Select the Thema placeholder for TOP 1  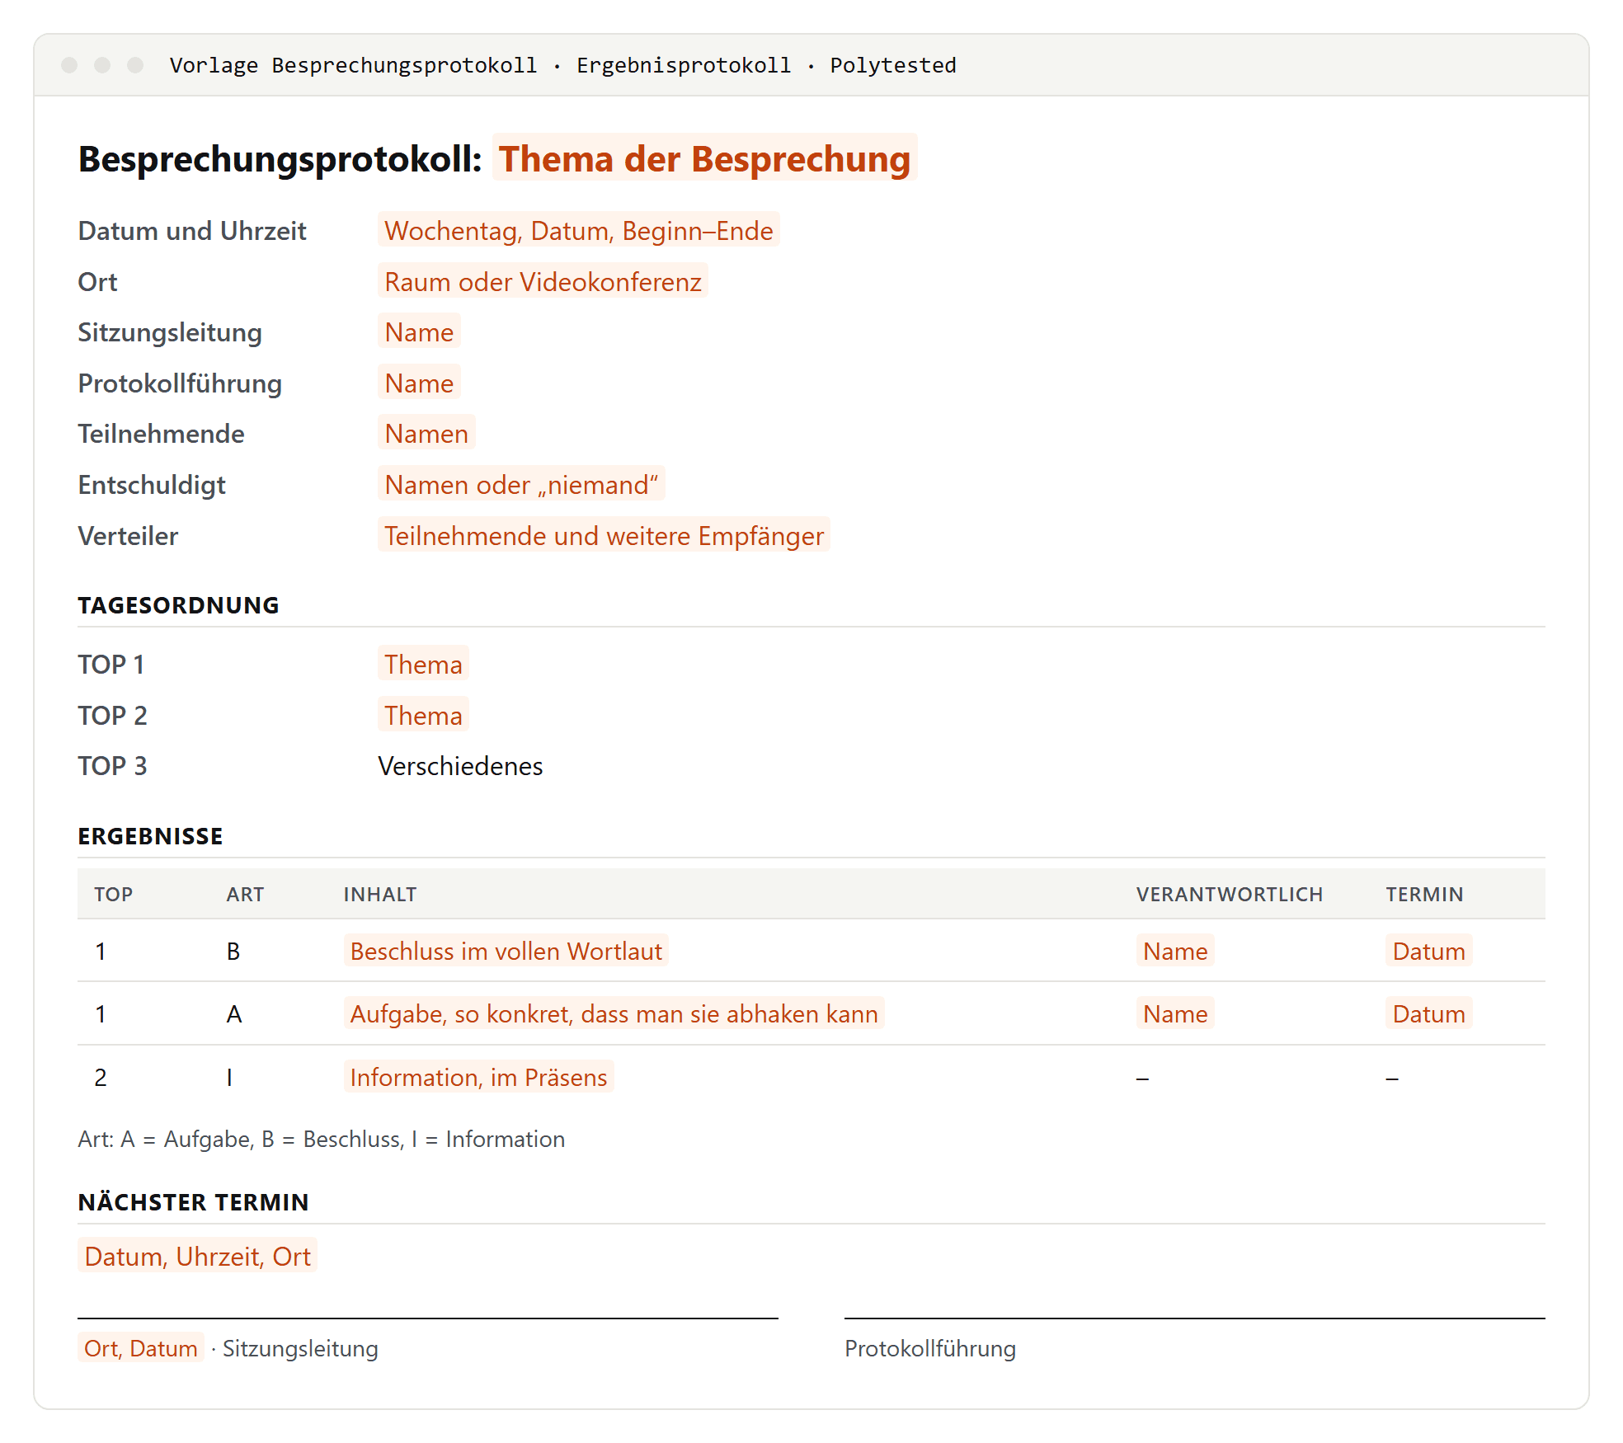tap(423, 665)
